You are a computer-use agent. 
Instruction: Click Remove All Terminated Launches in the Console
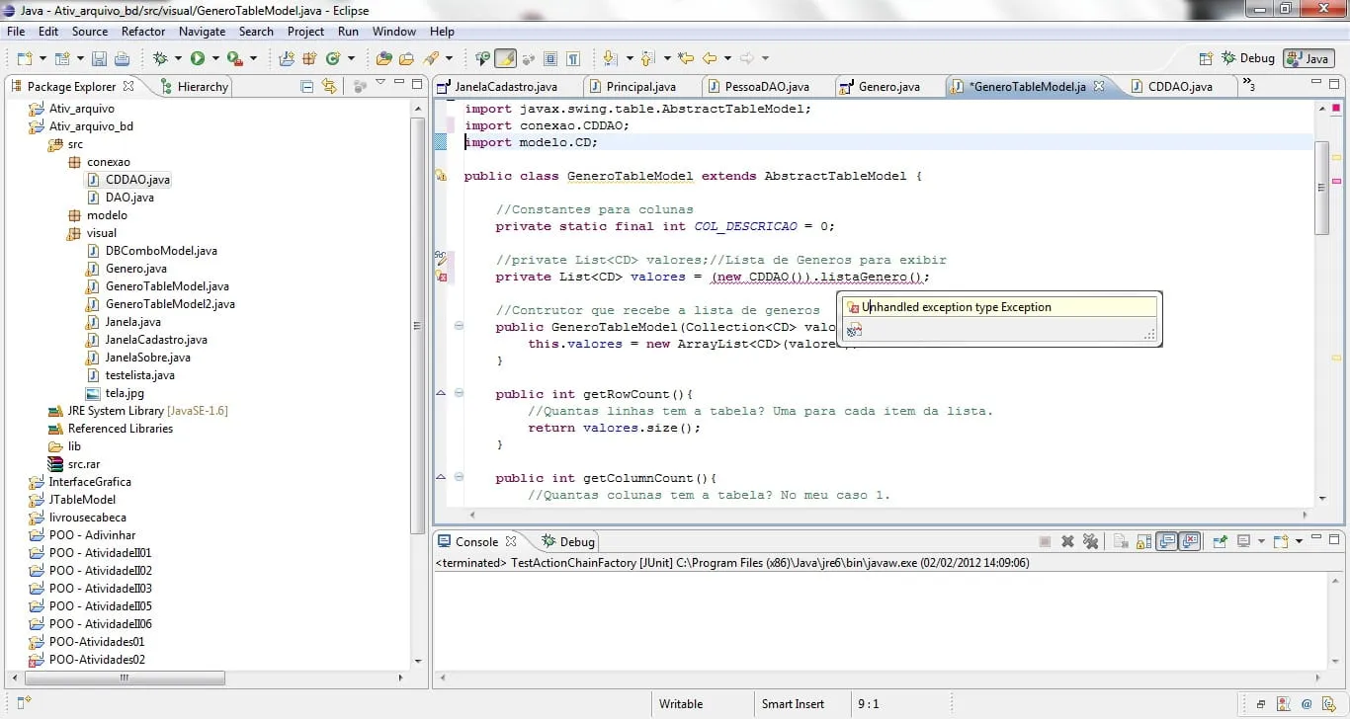(1090, 541)
